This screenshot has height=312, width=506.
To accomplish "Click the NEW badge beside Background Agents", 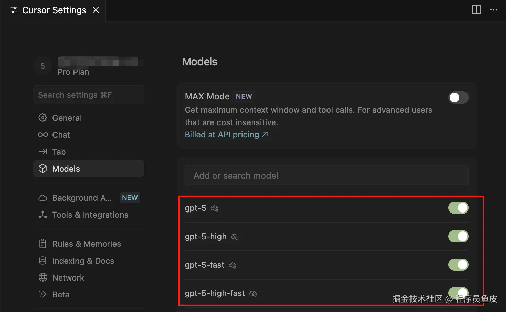I will (130, 198).
